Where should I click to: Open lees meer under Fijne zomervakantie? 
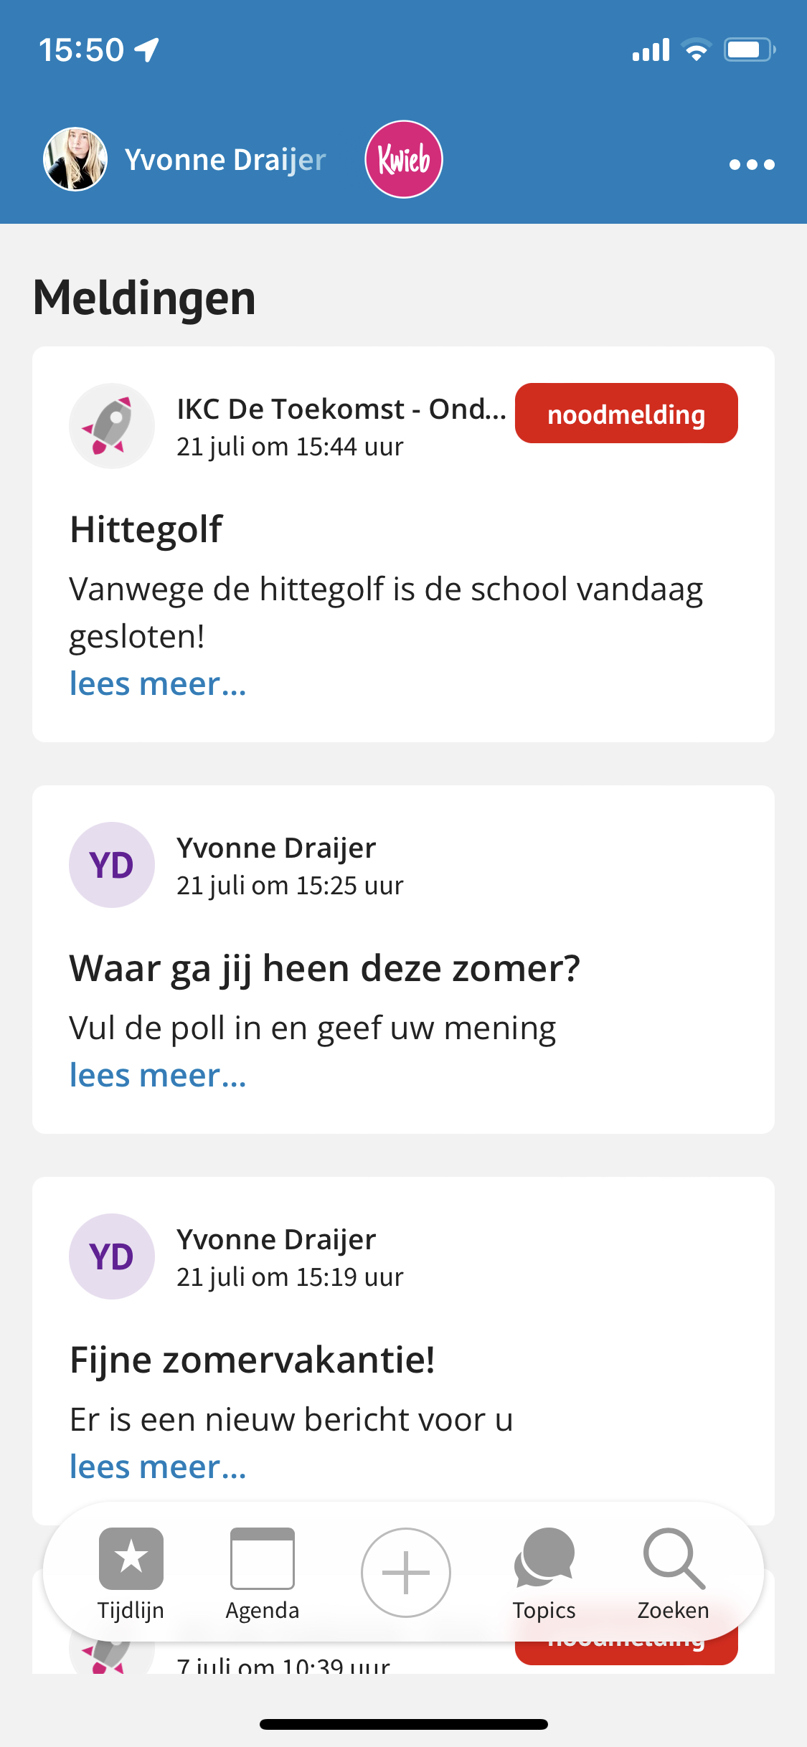(x=158, y=1467)
